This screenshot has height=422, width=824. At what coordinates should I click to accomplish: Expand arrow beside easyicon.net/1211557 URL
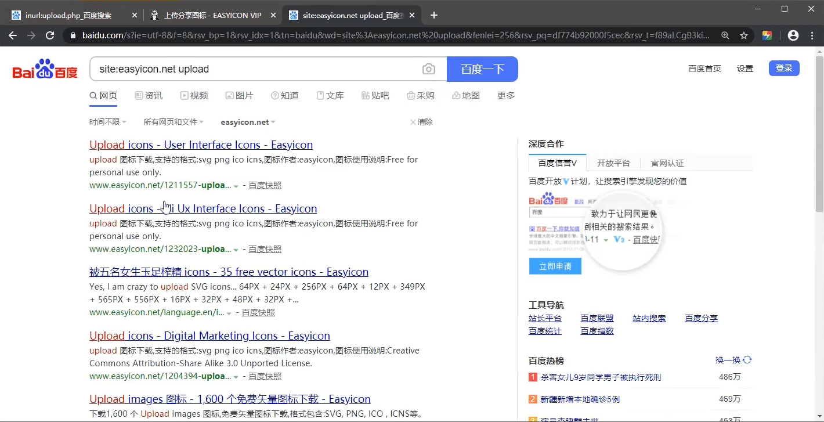click(236, 186)
